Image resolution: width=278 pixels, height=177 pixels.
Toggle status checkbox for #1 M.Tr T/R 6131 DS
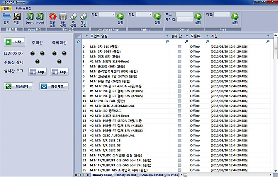pyautogui.click(x=180, y=146)
